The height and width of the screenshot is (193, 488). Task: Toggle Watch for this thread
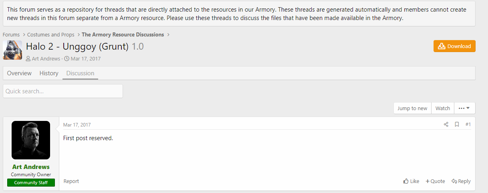[x=443, y=108]
